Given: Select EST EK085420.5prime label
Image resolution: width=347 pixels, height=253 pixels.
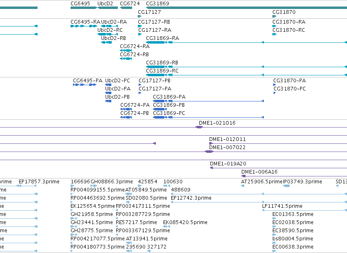Looking at the screenshot, I should [x=185, y=223].
